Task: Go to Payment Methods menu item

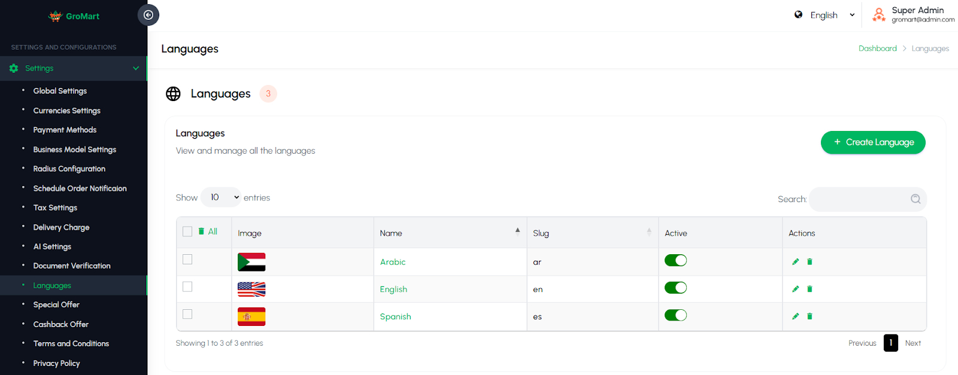Action: click(x=65, y=130)
